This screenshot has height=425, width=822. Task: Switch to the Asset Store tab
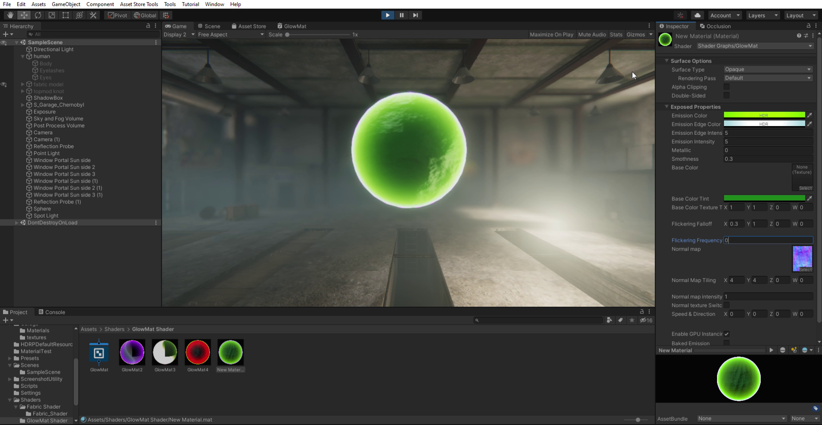(x=249, y=26)
